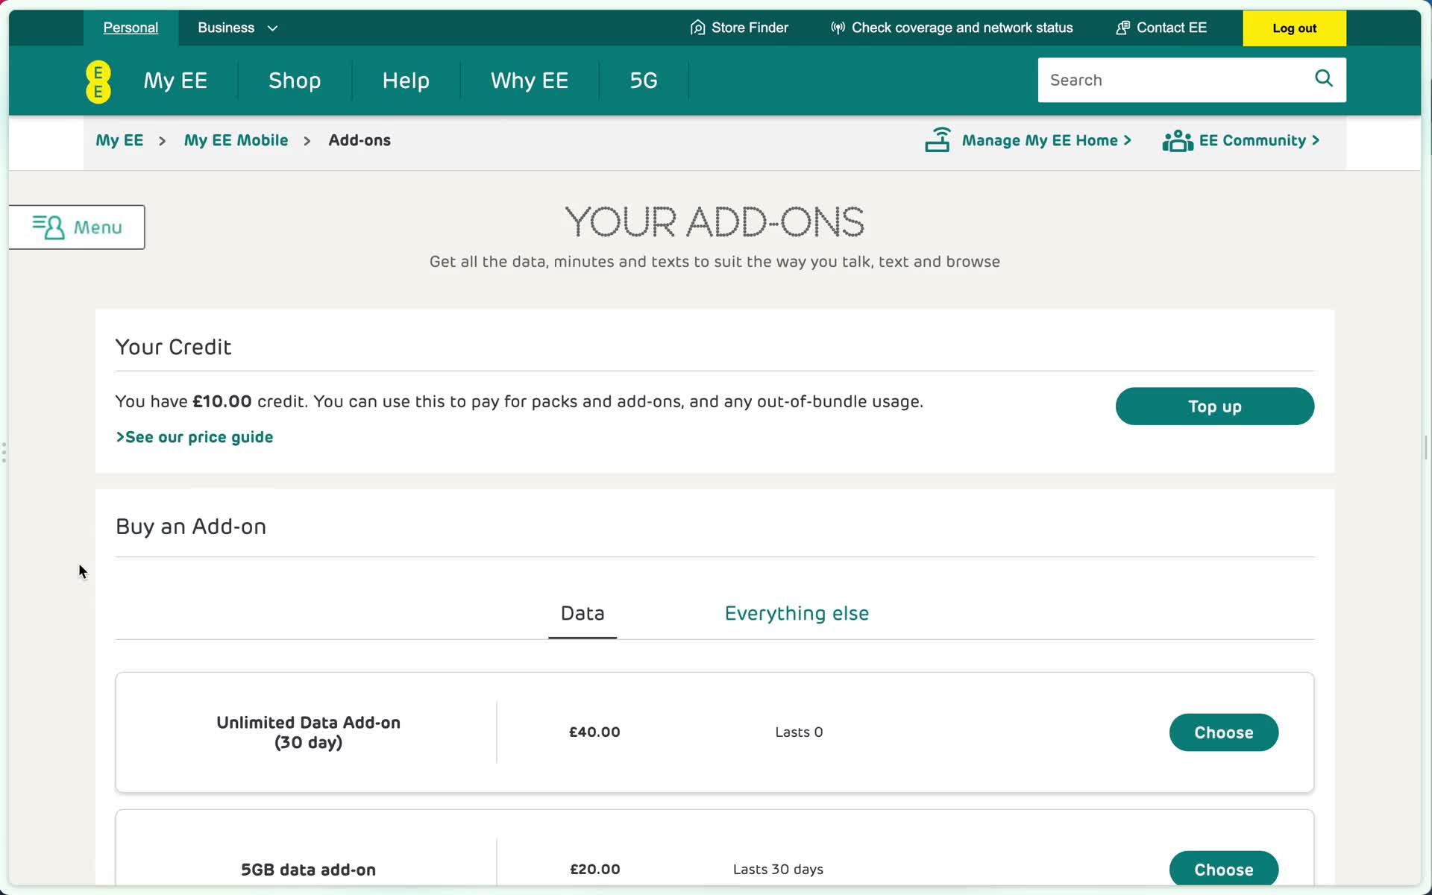Go to My EE breadcrumb link
Image resolution: width=1432 pixels, height=895 pixels.
click(x=119, y=140)
